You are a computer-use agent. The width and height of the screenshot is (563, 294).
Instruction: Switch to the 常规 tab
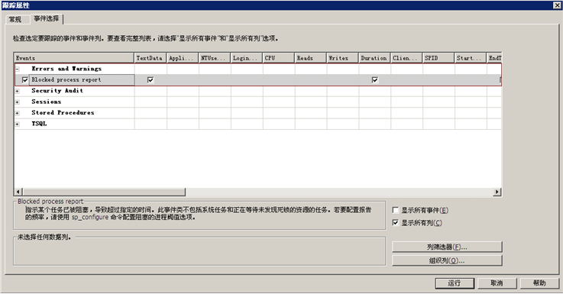pyautogui.click(x=15, y=19)
